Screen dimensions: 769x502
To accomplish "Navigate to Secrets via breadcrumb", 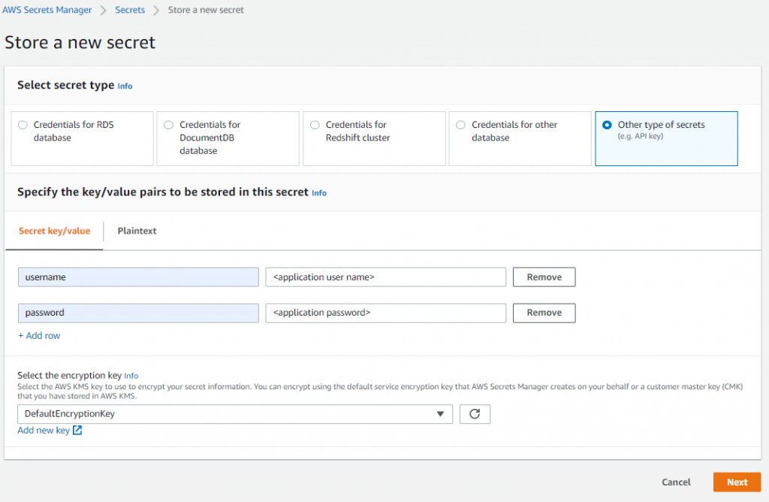I will click(x=129, y=9).
